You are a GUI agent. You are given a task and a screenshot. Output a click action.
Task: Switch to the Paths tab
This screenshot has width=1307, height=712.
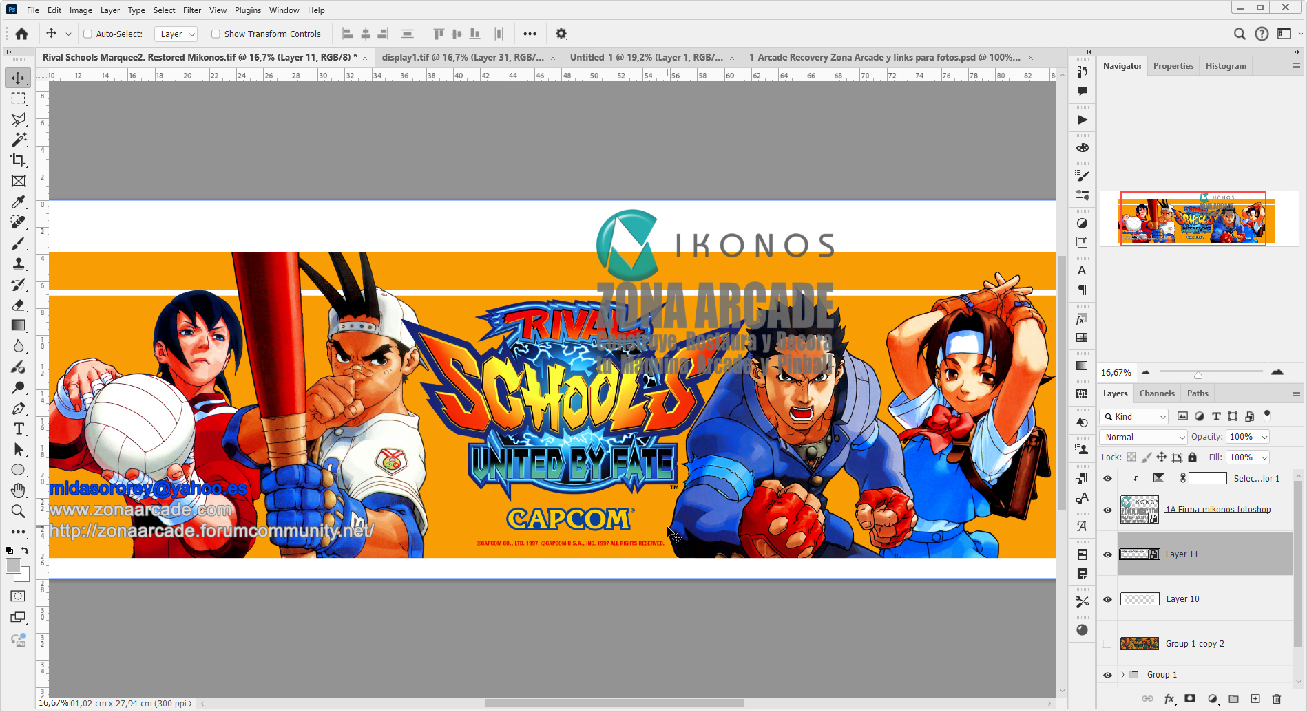pos(1198,393)
